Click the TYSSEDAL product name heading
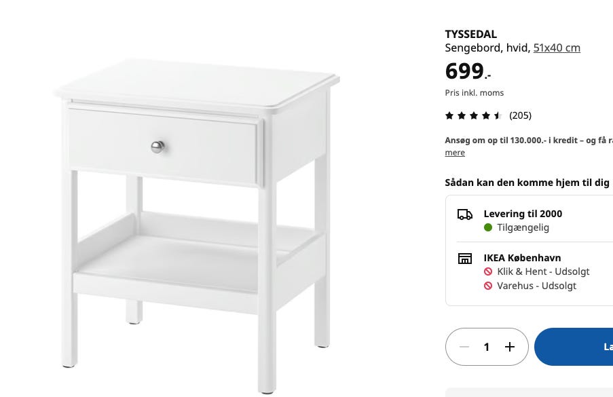The image size is (613, 397). tap(471, 34)
